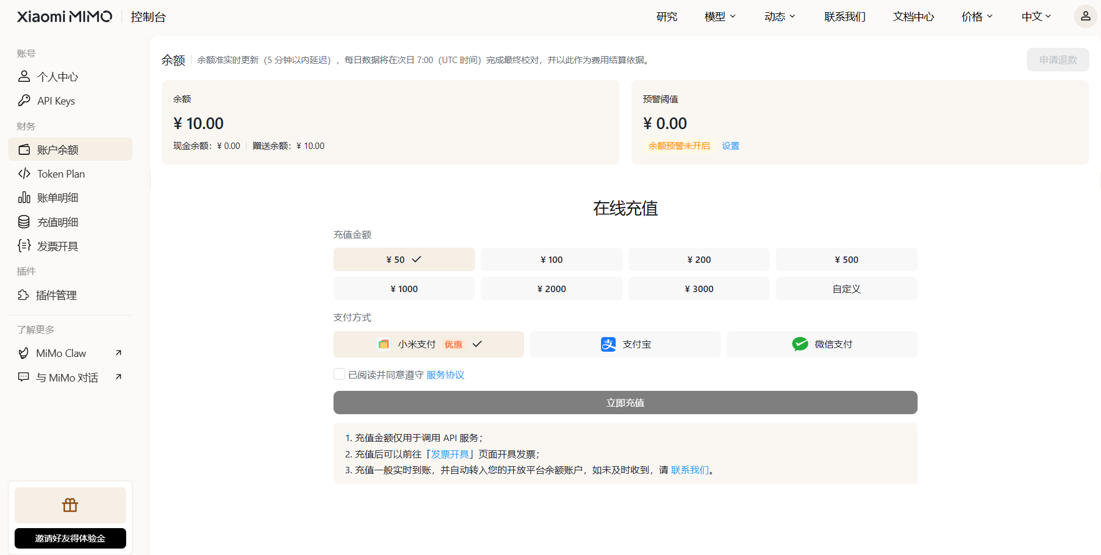Click the 支付方式 section label
The height and width of the screenshot is (555, 1101).
[352, 317]
